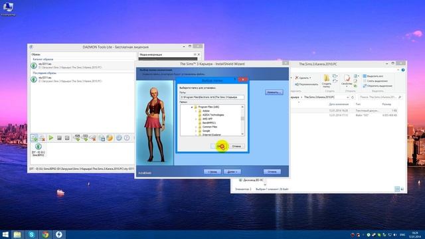Screen dimensions: 425x239
Task: Open the Компьютер desktop icon
Action: [8, 9]
